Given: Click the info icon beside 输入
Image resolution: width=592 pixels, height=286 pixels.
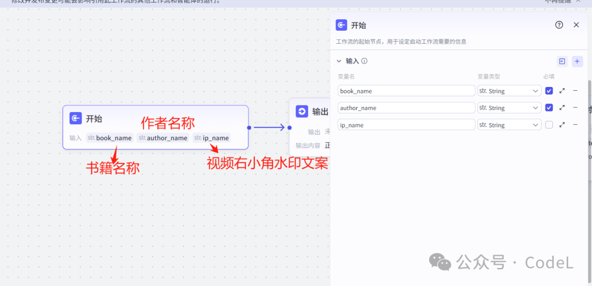Looking at the screenshot, I should (365, 61).
